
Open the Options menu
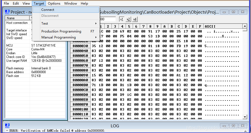[x=54, y=3]
